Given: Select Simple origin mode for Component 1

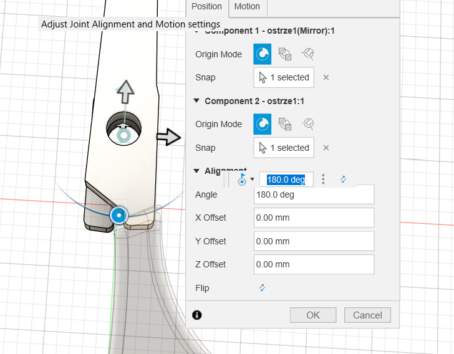Looking at the screenshot, I should (262, 54).
